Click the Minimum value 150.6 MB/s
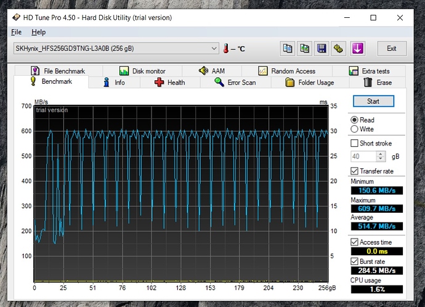The width and height of the screenshot is (425, 307). 377,190
